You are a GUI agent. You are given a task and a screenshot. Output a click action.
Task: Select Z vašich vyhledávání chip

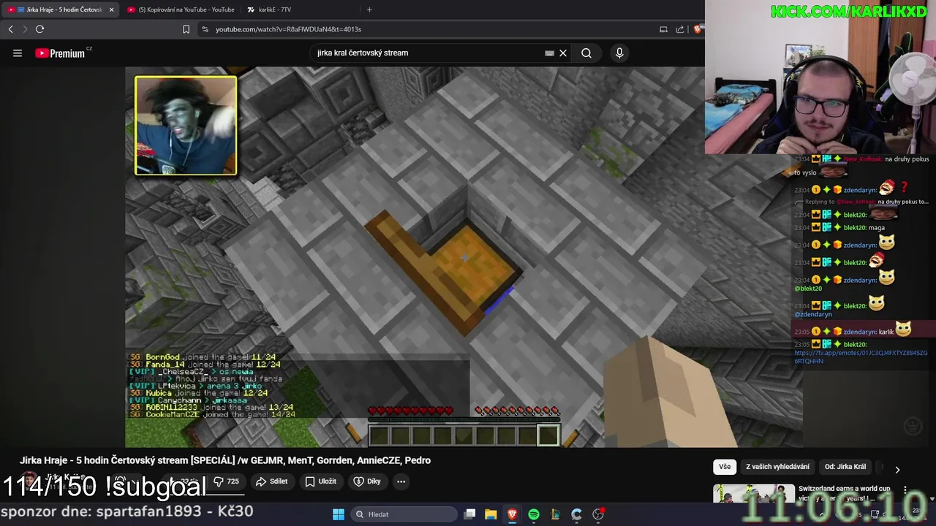click(777, 467)
